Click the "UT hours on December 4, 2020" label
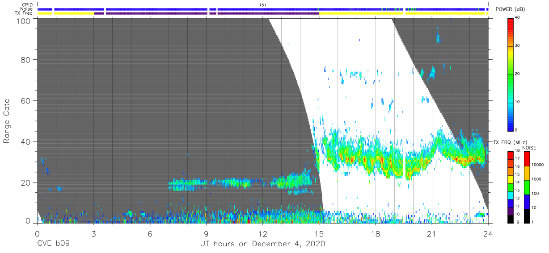 click(x=262, y=244)
